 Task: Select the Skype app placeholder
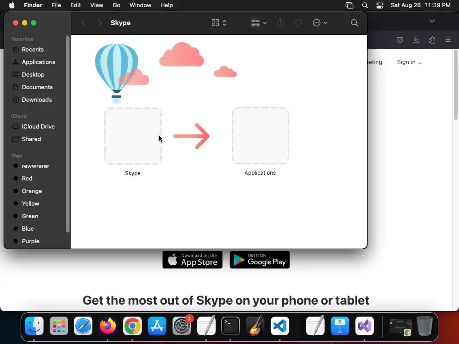[133, 136]
